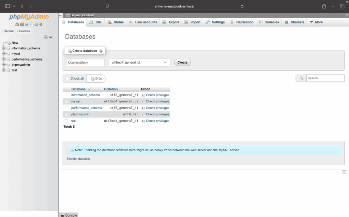The height and width of the screenshot is (217, 349).
Task: Open the Charsets tab
Action: pyautogui.click(x=294, y=22)
